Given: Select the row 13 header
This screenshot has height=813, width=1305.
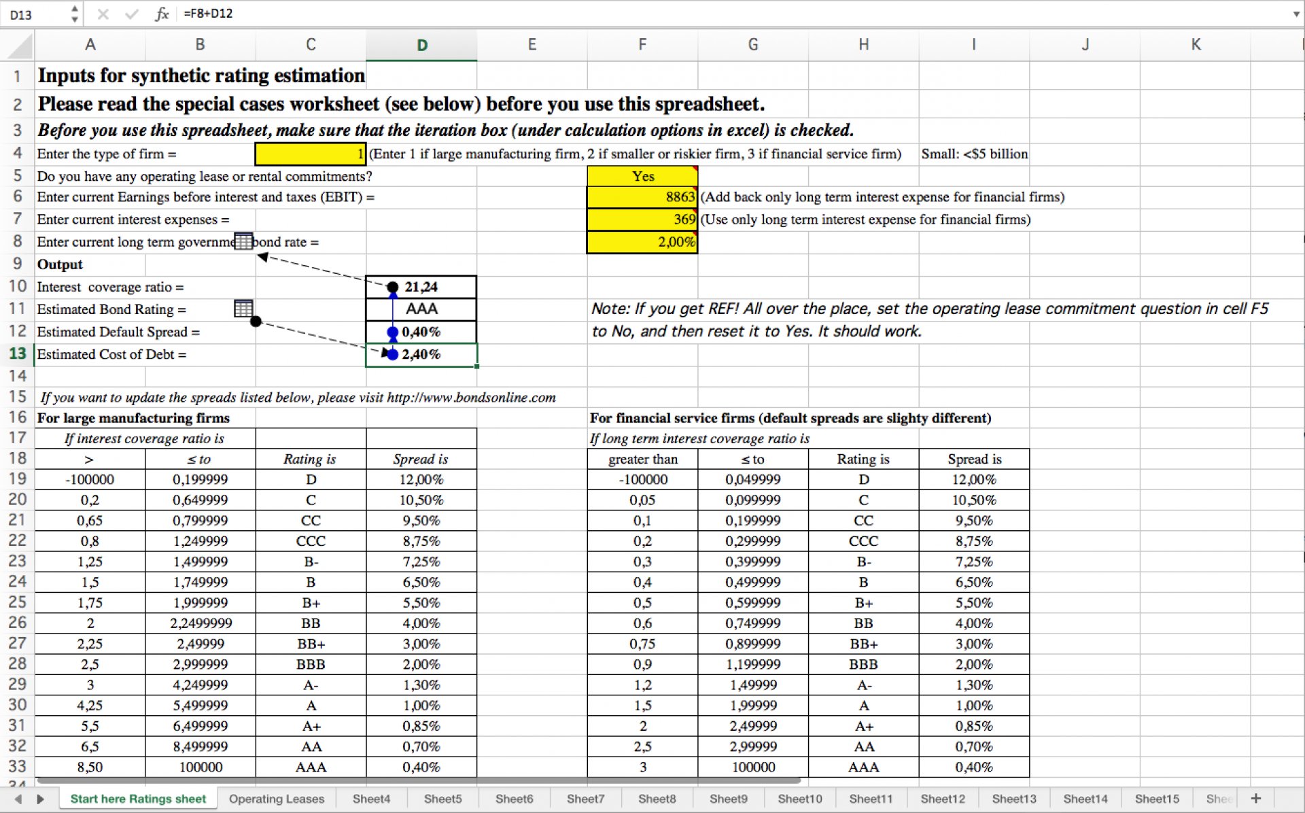Looking at the screenshot, I should (x=18, y=353).
